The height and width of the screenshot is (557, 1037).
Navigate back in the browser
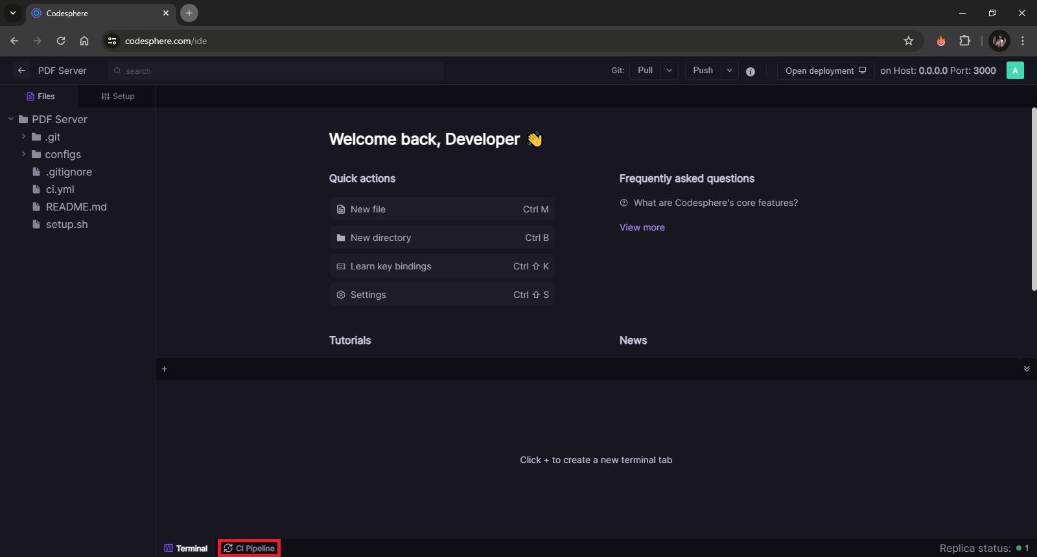pyautogui.click(x=14, y=41)
